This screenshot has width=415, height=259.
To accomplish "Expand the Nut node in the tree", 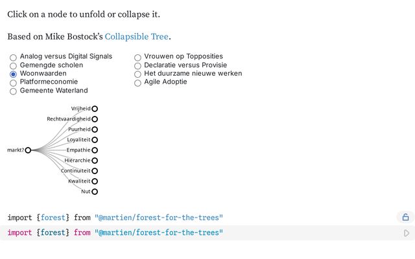I will pos(95,192).
